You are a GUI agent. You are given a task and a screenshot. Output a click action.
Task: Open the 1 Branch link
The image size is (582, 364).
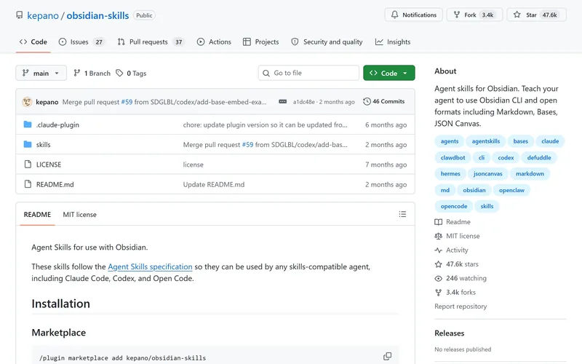pos(92,74)
